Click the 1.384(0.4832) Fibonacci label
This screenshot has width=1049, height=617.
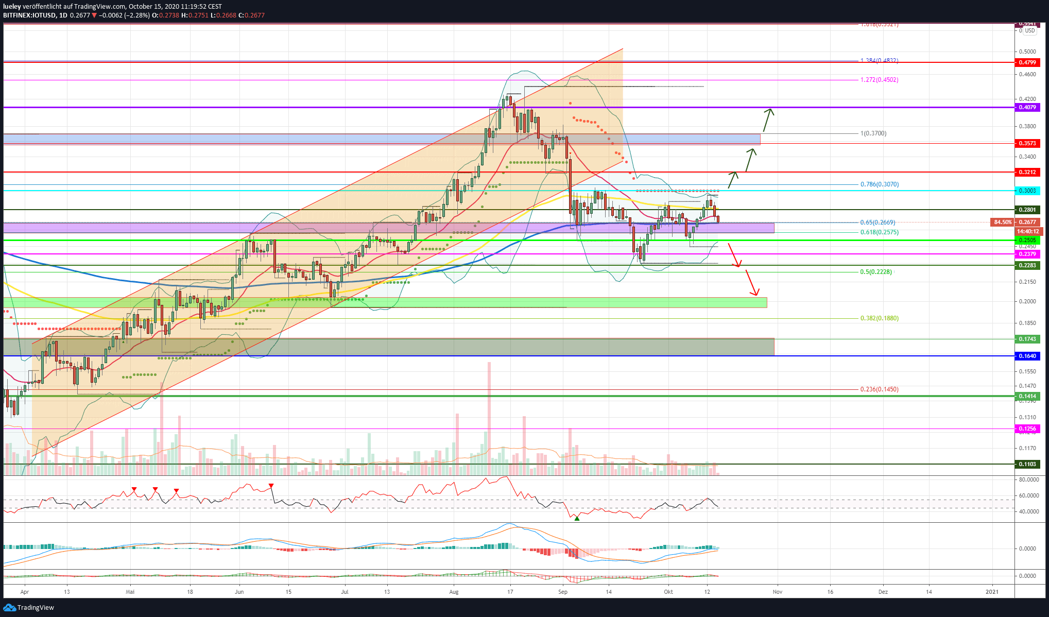879,61
